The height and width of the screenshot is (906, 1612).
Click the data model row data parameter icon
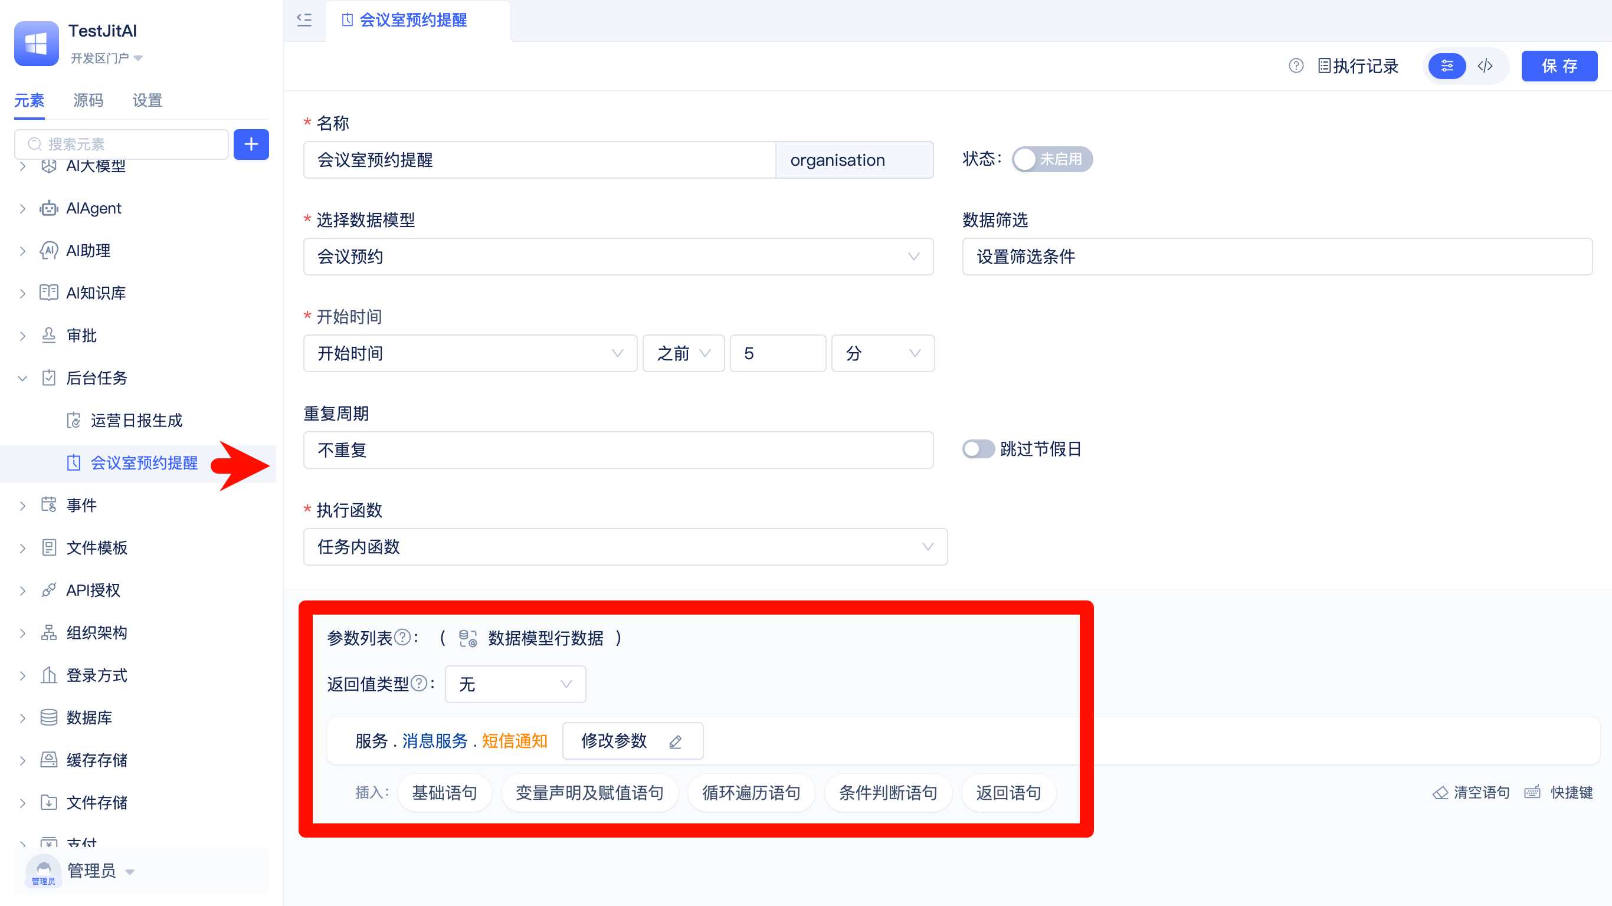click(x=468, y=638)
